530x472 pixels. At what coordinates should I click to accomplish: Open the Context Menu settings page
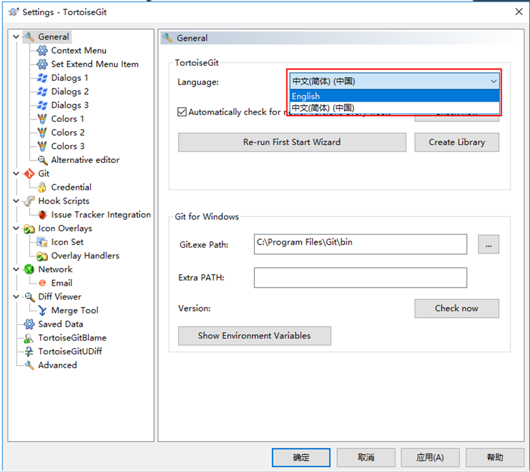coord(79,51)
